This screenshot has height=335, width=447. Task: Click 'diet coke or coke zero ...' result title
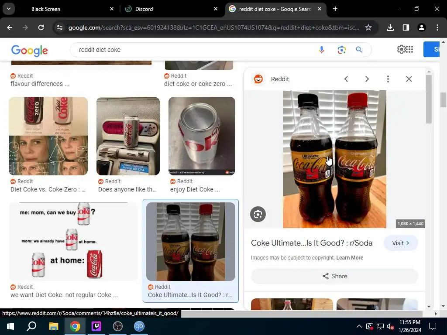198,84
